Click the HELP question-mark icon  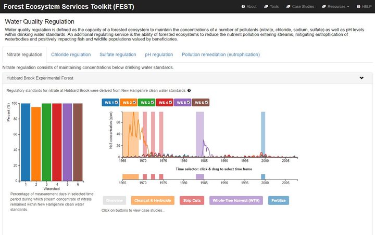(358, 7)
